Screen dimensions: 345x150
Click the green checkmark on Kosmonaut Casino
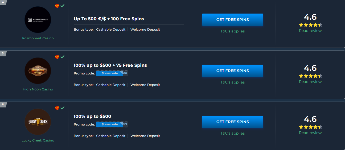(63, 6)
